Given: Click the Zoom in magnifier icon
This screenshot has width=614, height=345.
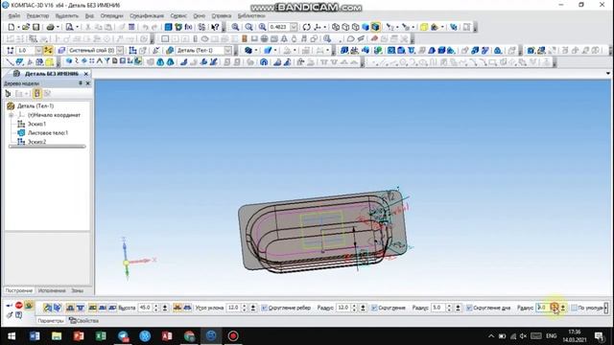Looking at the screenshot, I should [x=235, y=27].
